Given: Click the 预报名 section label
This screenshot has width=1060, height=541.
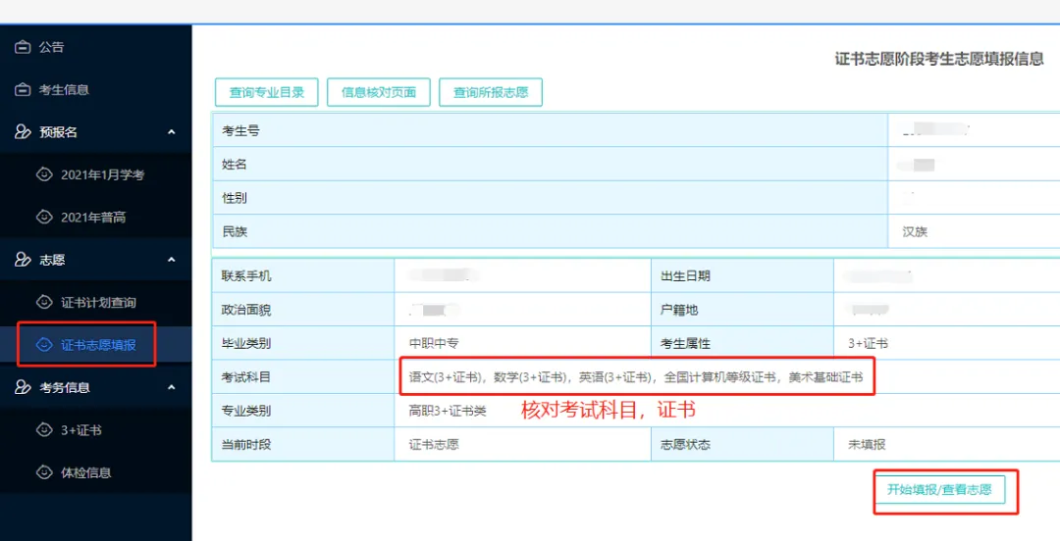Looking at the screenshot, I should click(58, 132).
